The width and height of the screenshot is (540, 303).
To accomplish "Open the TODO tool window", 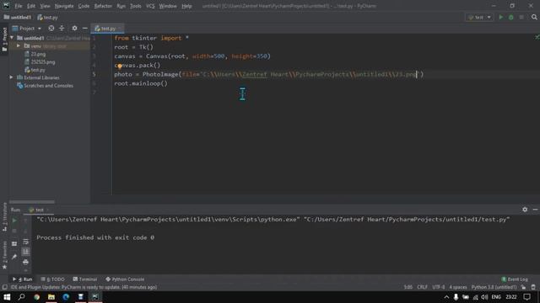I will click(52, 279).
